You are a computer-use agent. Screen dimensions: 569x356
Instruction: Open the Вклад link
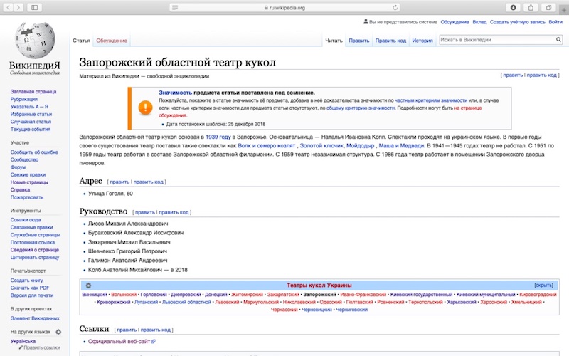click(x=479, y=22)
